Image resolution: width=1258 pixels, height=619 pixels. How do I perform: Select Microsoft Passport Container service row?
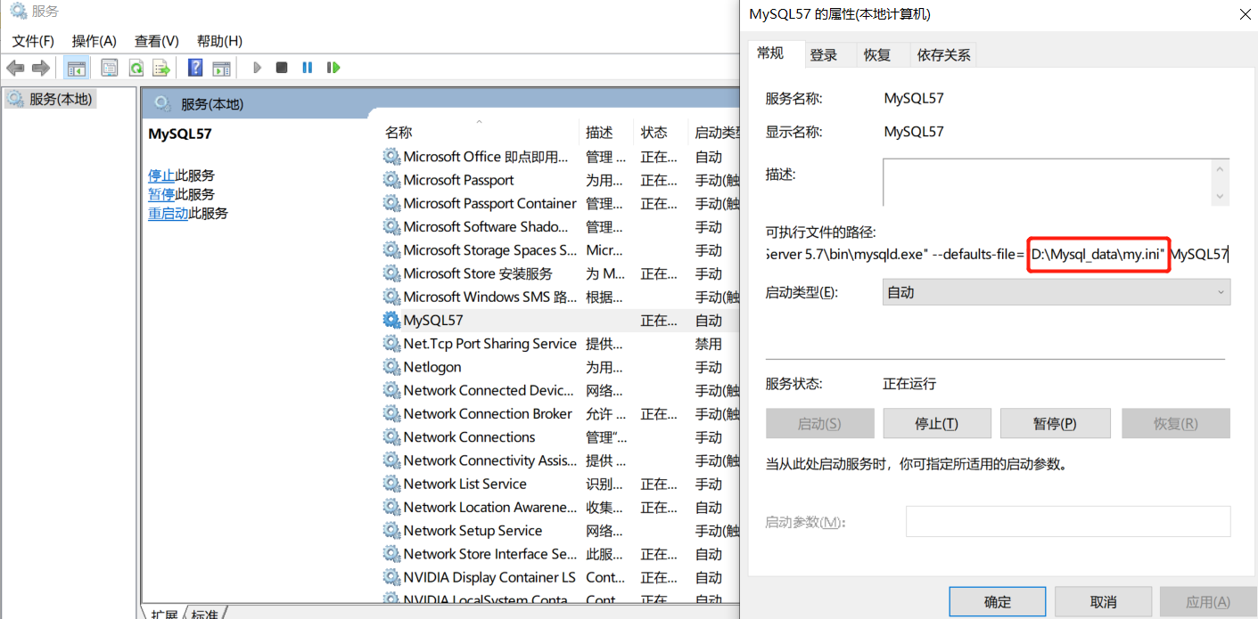560,203
